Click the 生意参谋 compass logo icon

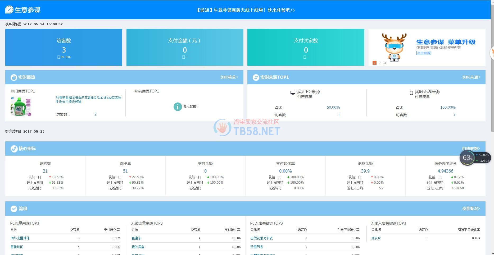point(9,10)
